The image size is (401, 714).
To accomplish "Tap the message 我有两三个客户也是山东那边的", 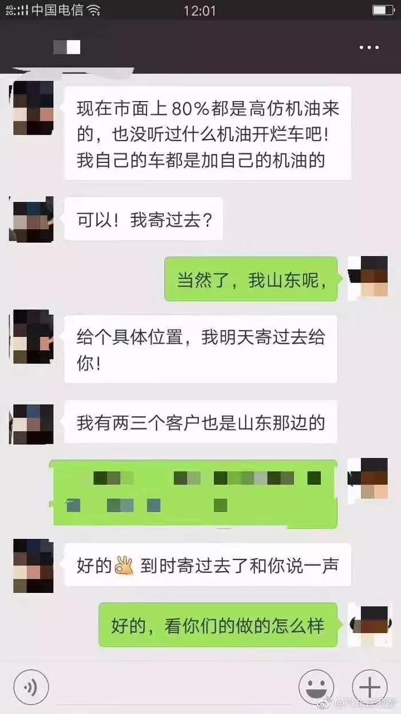I will click(x=200, y=422).
